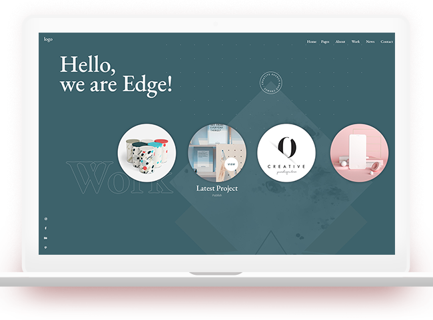Viewport: 433px width, 320px height.
Task: Click the Publish category under Latest Project
Action: tap(217, 196)
